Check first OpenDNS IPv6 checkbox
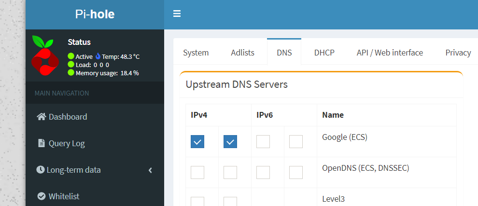478x206 pixels. [x=263, y=173]
